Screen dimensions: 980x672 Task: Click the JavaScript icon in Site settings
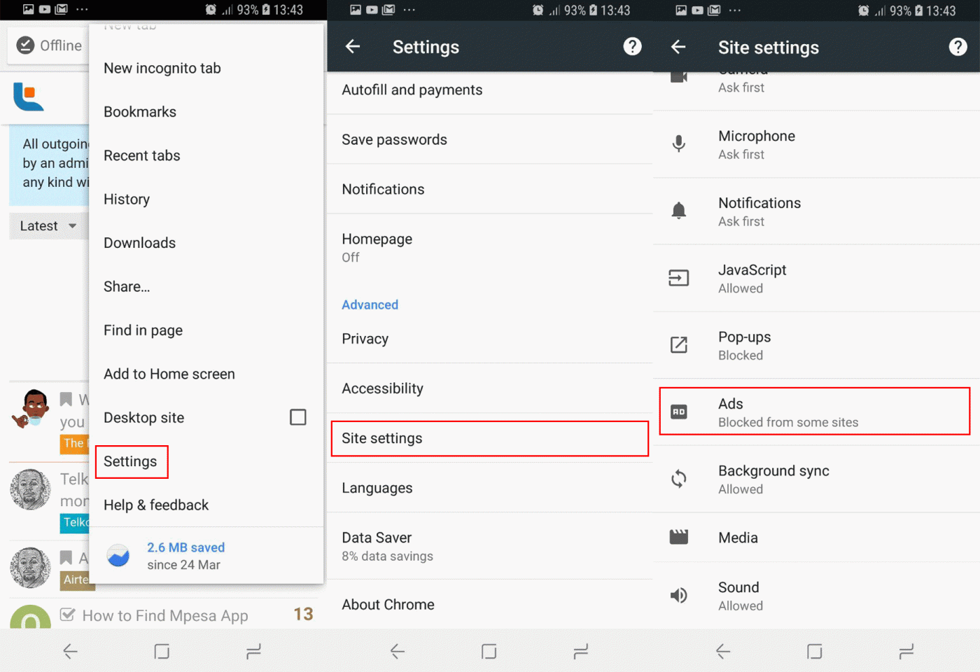point(678,278)
